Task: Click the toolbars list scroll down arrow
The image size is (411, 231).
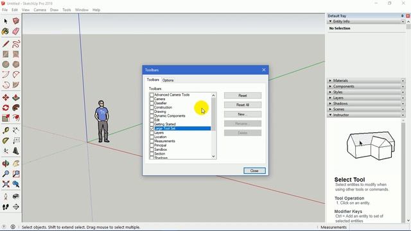Action: click(x=213, y=157)
